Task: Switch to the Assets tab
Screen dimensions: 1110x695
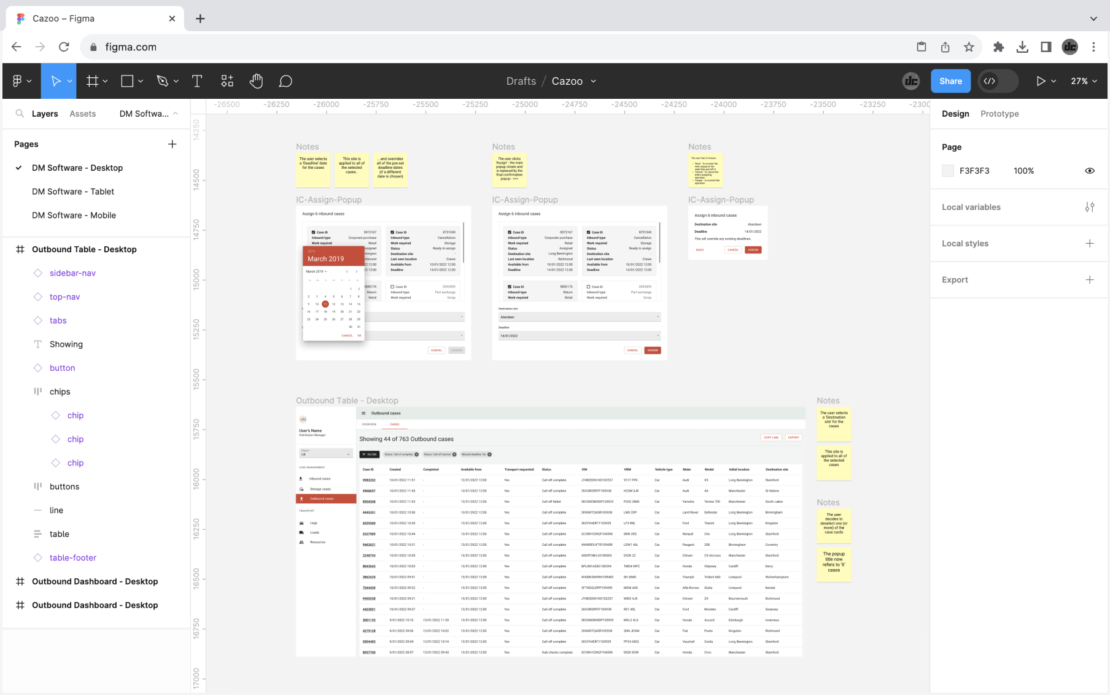Action: click(x=82, y=114)
